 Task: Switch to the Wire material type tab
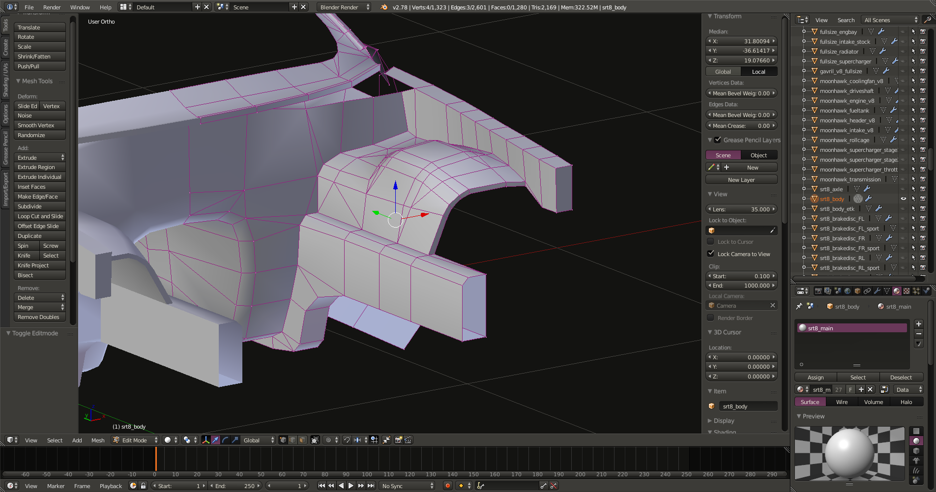[842, 402]
